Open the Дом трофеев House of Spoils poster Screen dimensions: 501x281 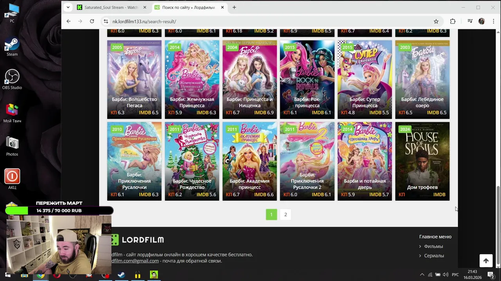tap(422, 161)
